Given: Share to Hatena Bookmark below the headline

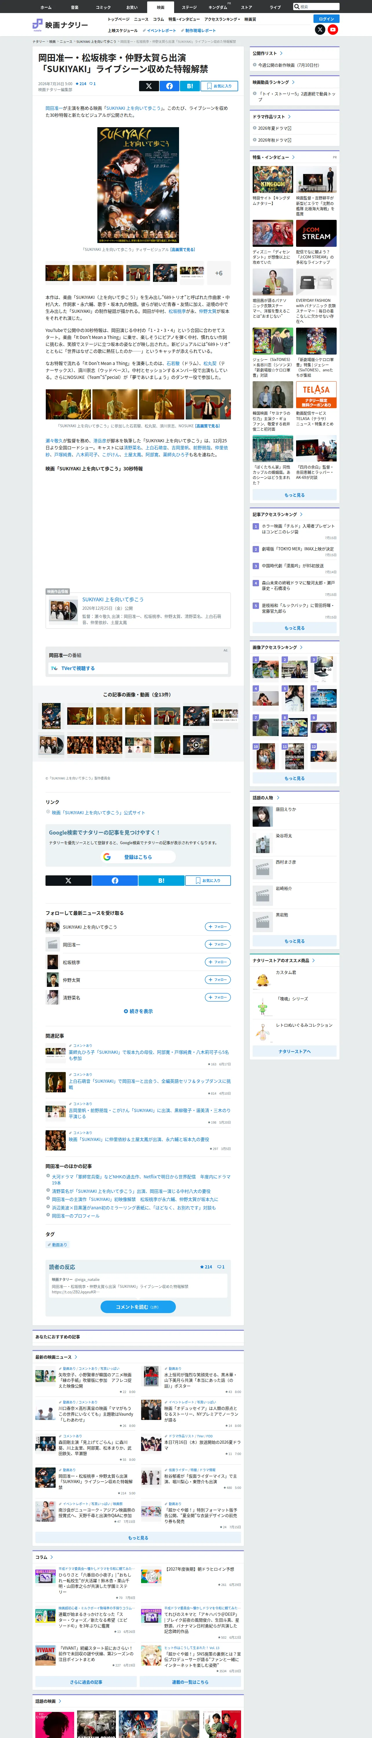Looking at the screenshot, I should tap(190, 86).
